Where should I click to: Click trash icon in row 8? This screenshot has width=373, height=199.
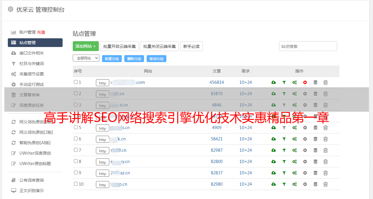(325, 162)
